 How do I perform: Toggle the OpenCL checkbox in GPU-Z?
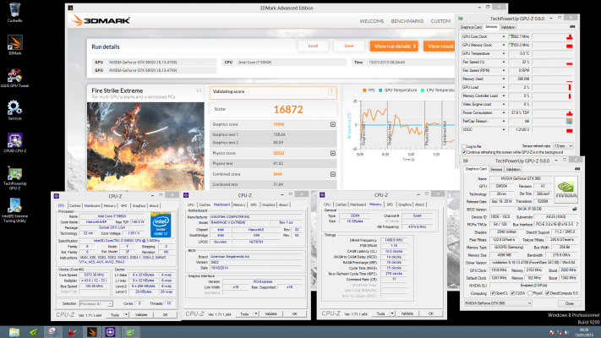(493, 293)
